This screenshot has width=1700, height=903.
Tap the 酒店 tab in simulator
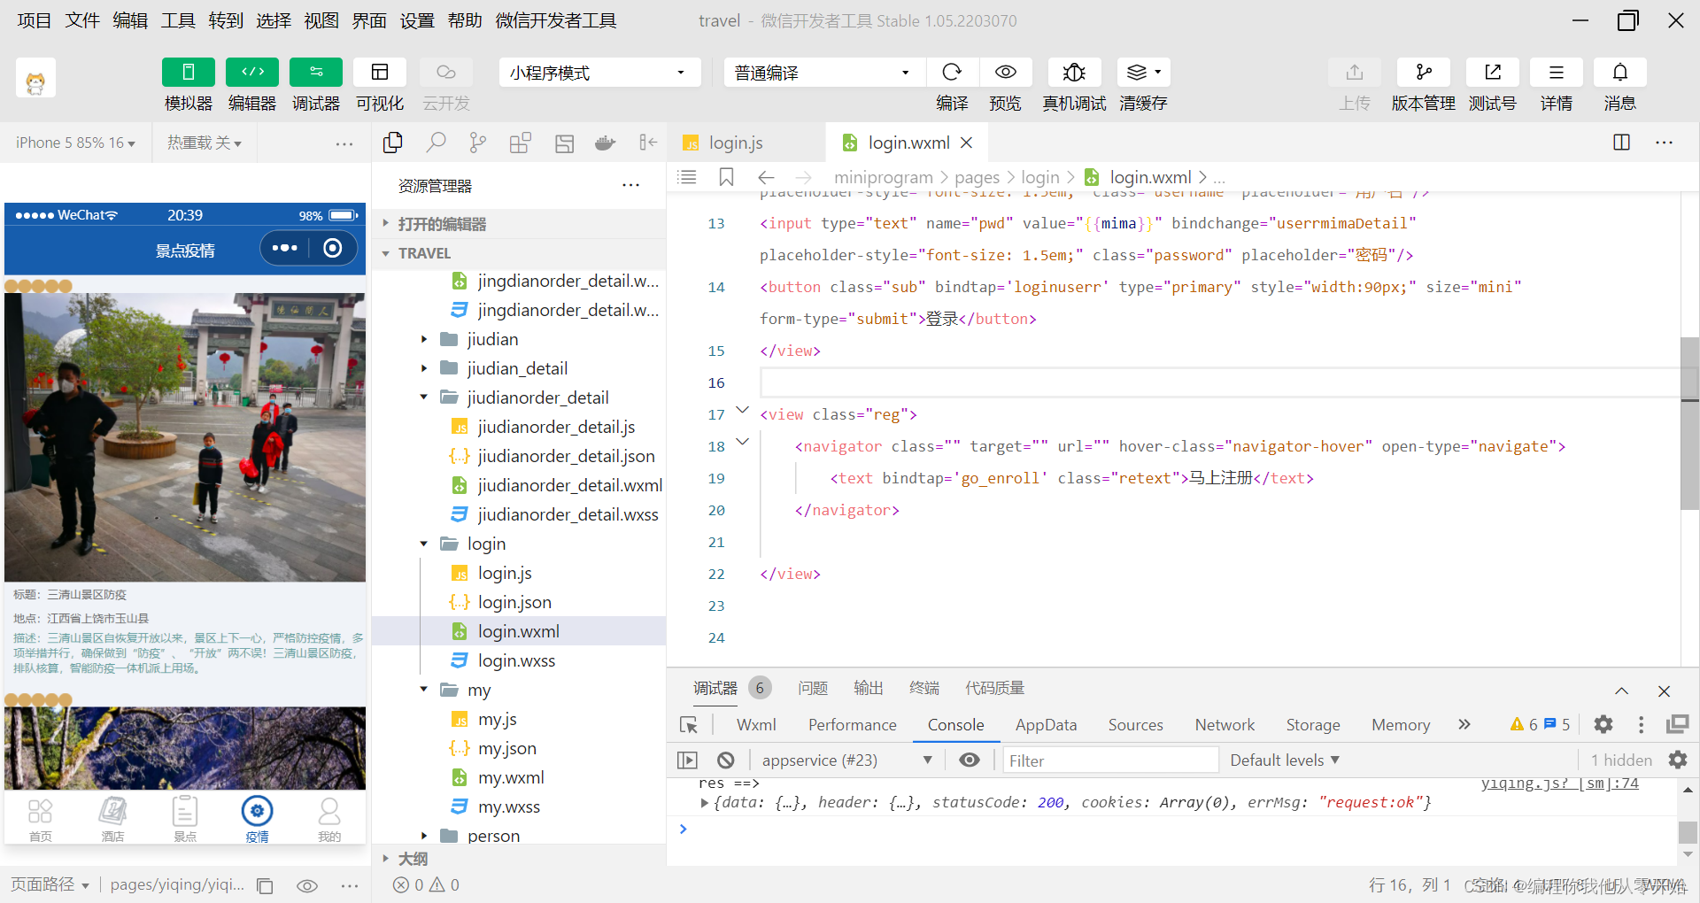click(x=112, y=819)
